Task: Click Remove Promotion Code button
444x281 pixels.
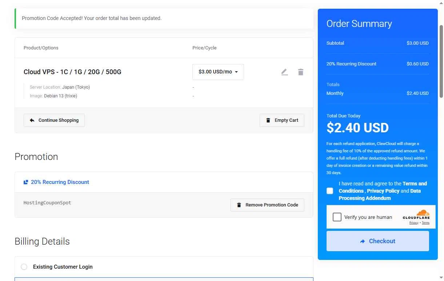Action: (267, 205)
